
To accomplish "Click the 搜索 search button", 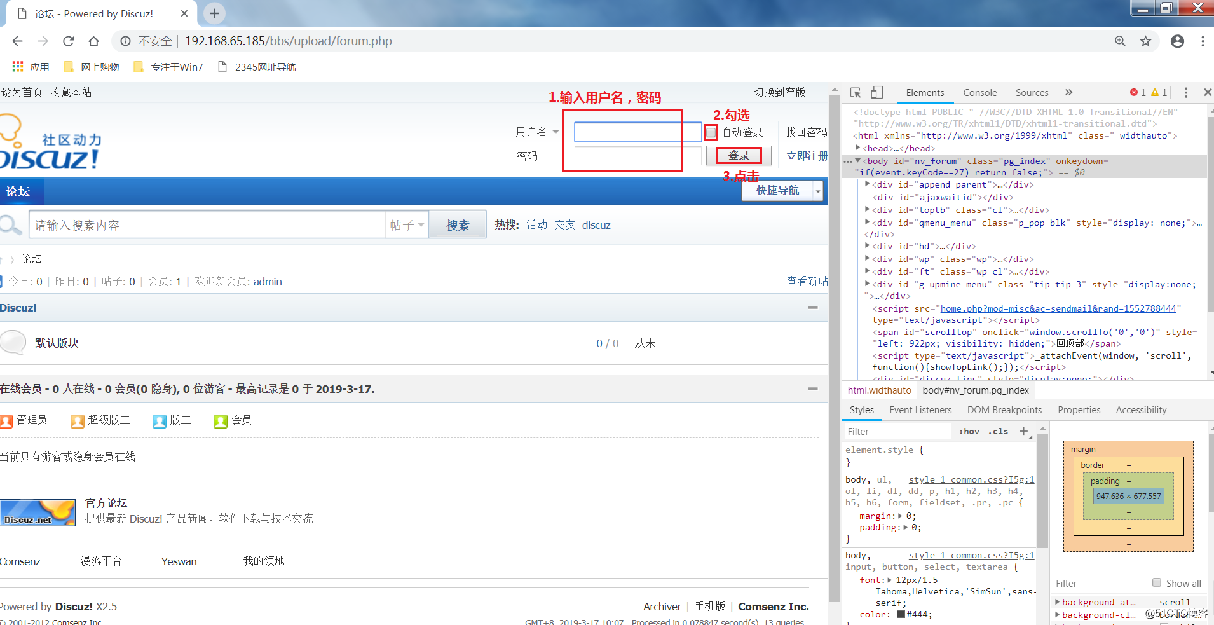I will [458, 225].
